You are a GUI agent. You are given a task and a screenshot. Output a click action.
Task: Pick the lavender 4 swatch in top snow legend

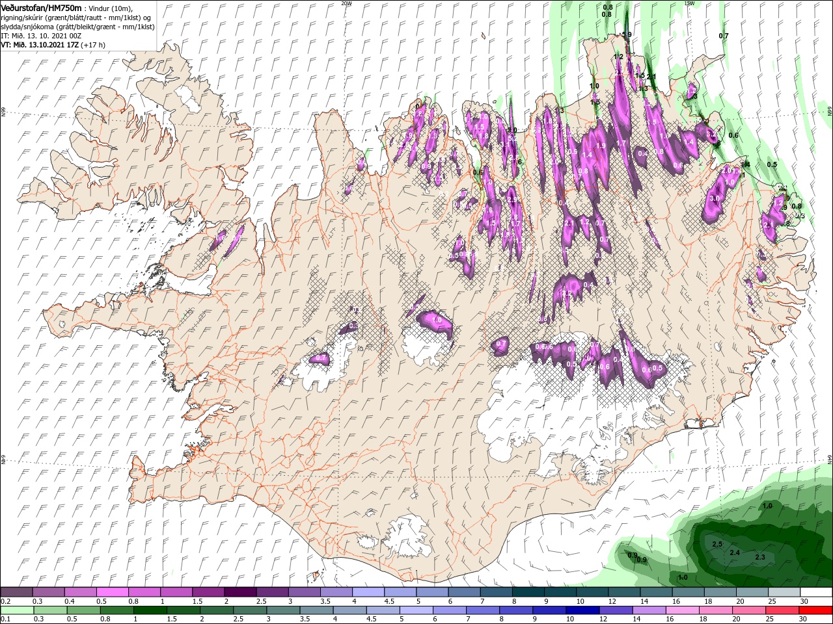[x=368, y=591]
